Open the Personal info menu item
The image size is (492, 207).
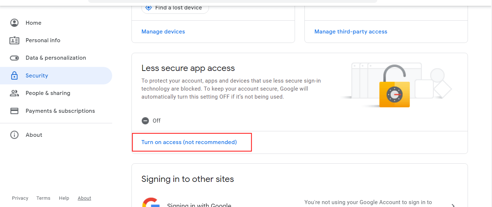pyautogui.click(x=43, y=40)
